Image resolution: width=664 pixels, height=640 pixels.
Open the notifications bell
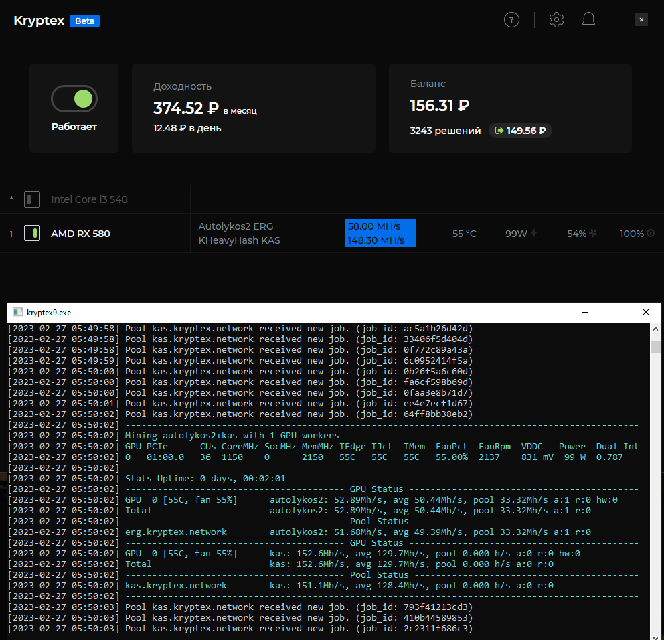pos(588,20)
